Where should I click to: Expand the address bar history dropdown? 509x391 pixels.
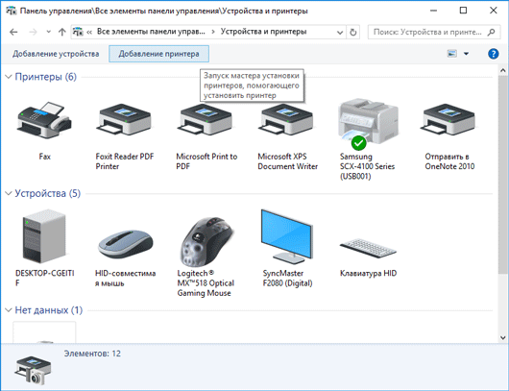coord(340,32)
